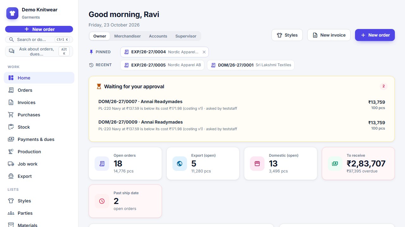This screenshot has width=405, height=227.
Task: Click the Job work truck icon
Action: (11, 164)
